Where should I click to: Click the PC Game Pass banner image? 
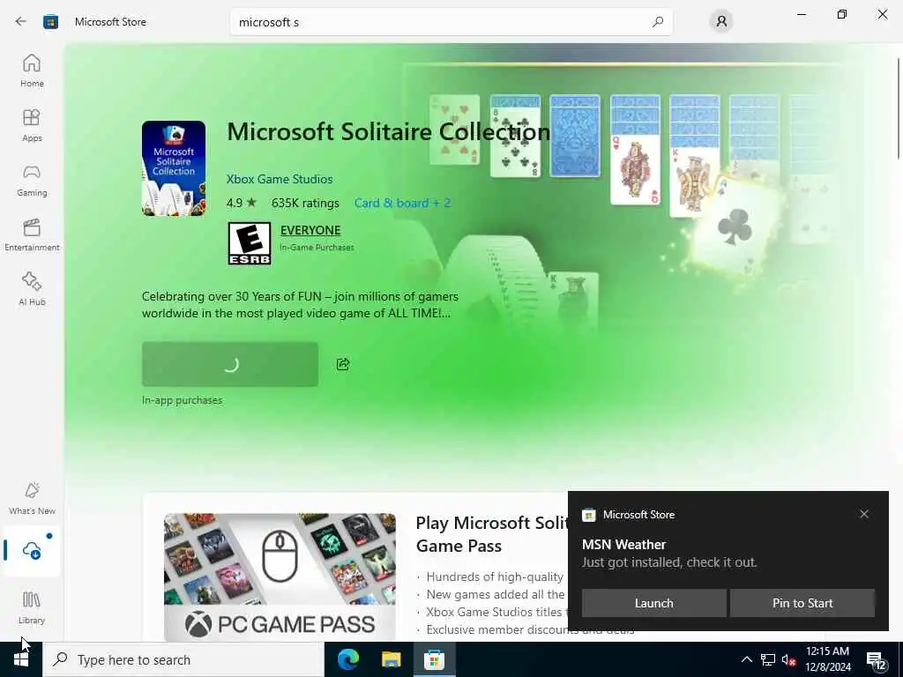(x=280, y=577)
